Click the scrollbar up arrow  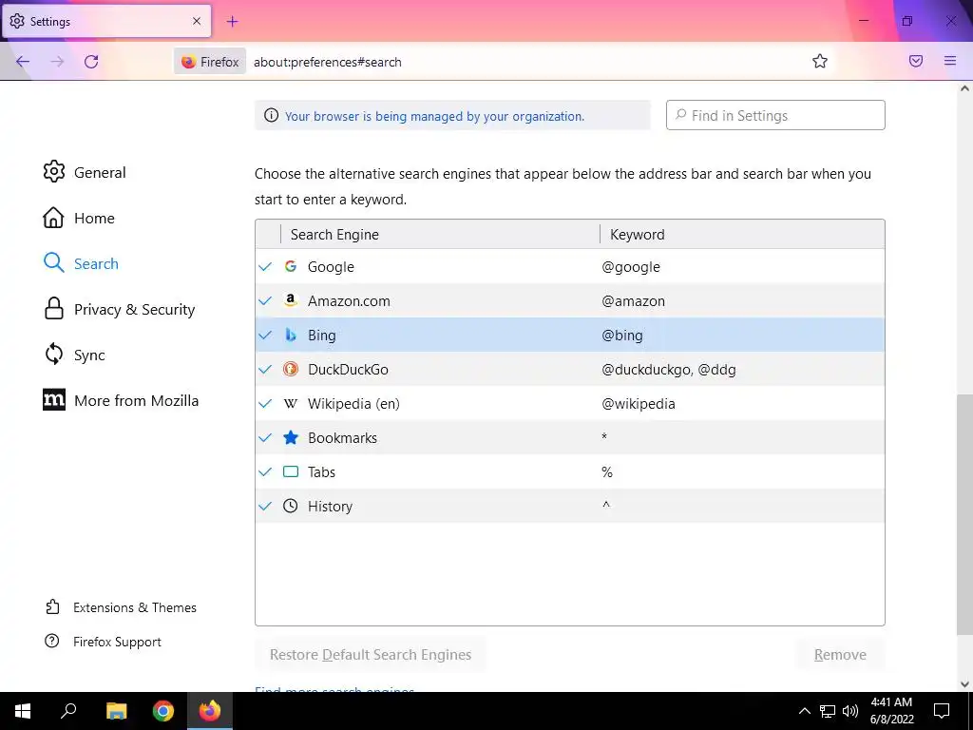pos(964,88)
